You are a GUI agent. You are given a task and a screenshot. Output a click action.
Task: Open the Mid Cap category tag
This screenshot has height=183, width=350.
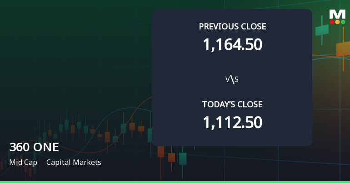tap(23, 162)
